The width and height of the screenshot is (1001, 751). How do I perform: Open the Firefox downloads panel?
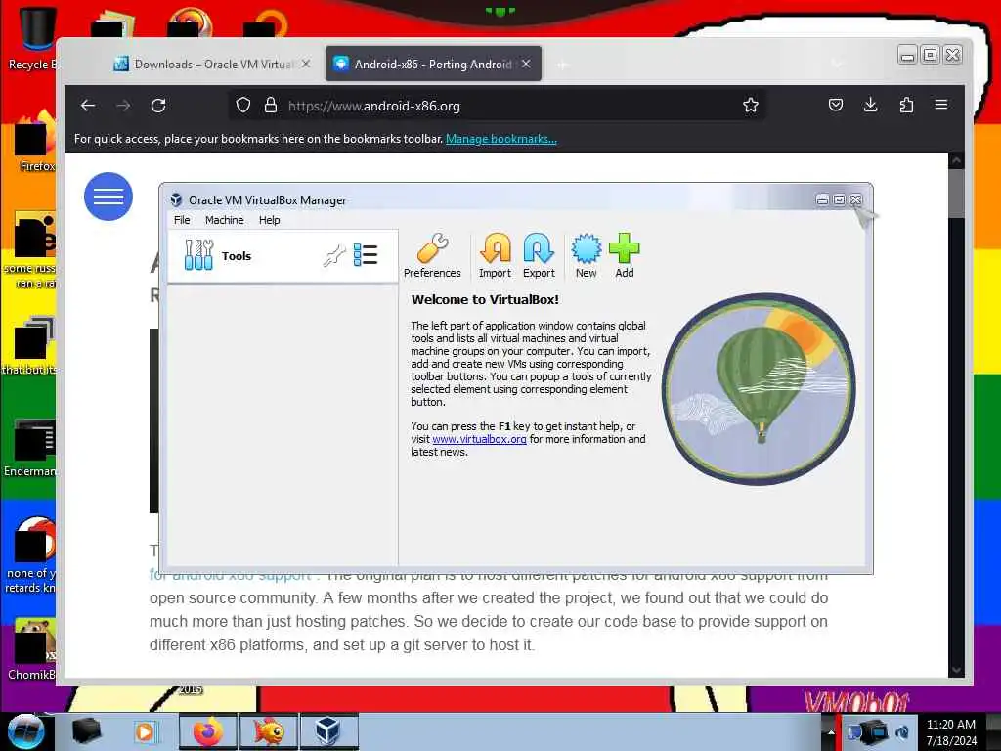click(871, 105)
